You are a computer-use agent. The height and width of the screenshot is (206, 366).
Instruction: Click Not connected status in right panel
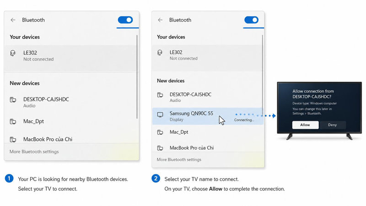183,59
